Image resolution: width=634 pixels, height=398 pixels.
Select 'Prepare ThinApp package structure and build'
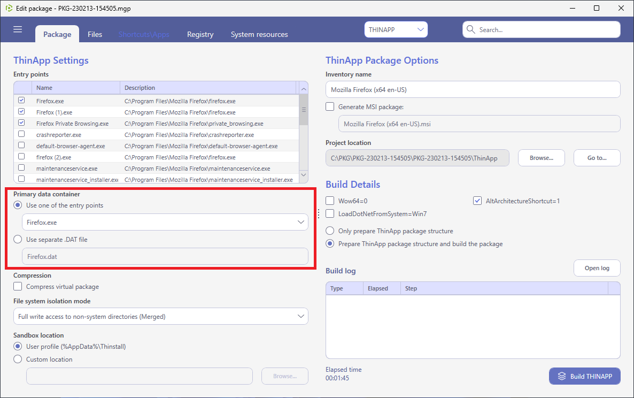pyautogui.click(x=330, y=243)
